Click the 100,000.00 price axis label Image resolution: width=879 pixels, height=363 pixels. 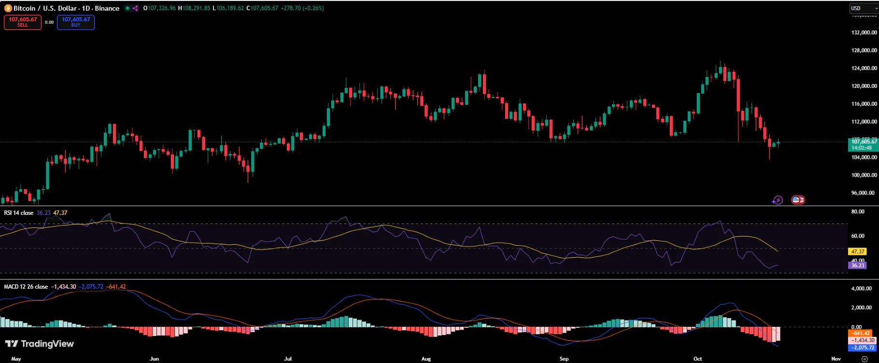[x=864, y=176]
